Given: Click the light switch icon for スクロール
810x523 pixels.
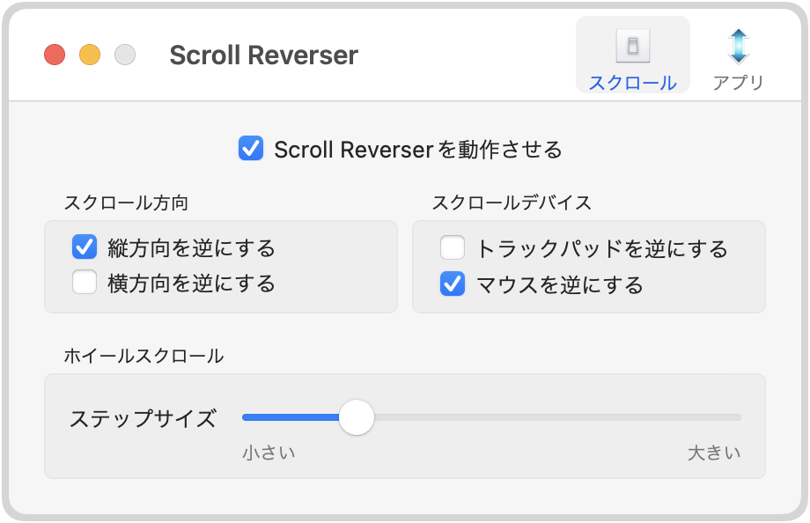Looking at the screenshot, I should (x=633, y=46).
